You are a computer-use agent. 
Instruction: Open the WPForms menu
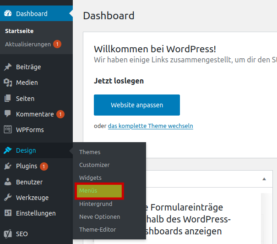36,130
